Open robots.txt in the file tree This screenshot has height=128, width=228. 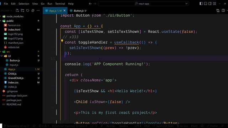[14, 47]
